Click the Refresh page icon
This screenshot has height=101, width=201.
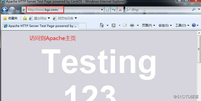coord(114,10)
